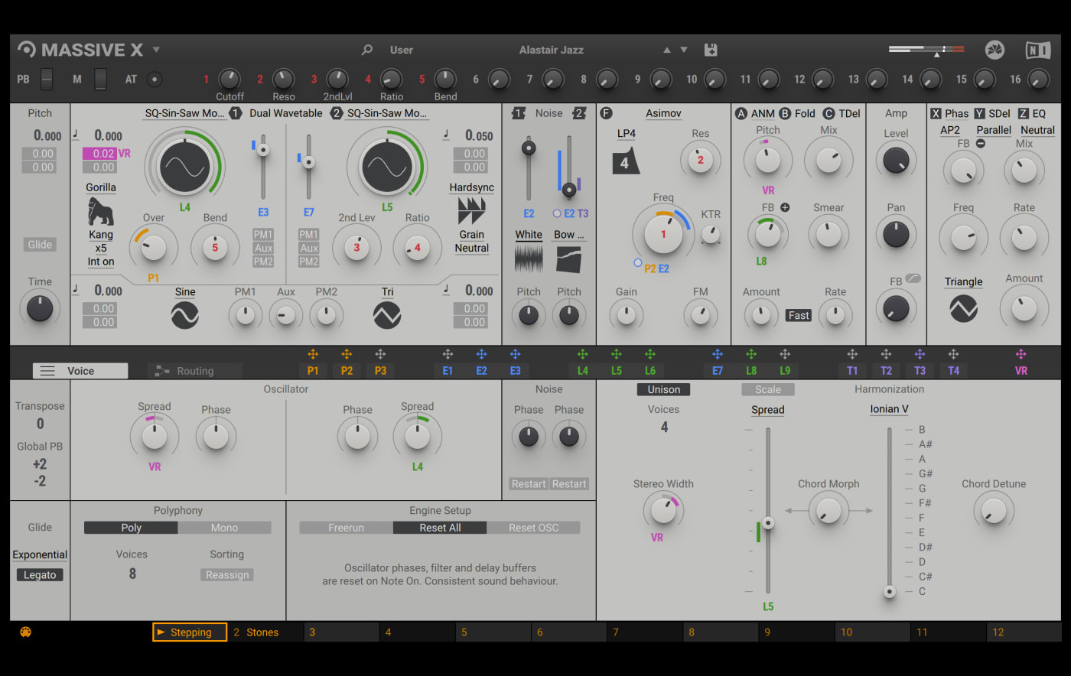1071x676 pixels.
Task: Toggle the AT aftertouch indicator
Action: pos(155,79)
